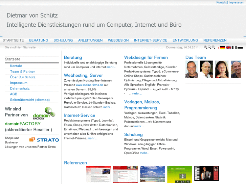Click the zoom-in magnifier icon

(205, 47)
